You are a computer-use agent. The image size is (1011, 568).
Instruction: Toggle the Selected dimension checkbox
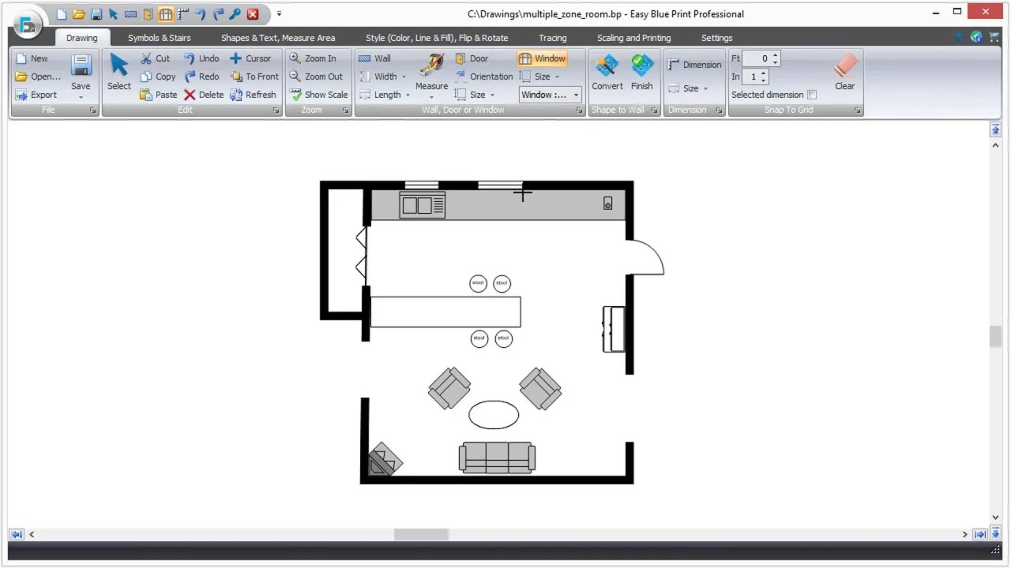812,95
